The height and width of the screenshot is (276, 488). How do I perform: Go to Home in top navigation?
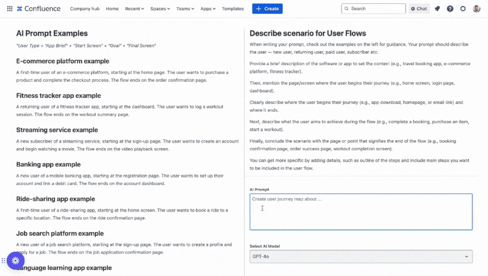(x=112, y=9)
